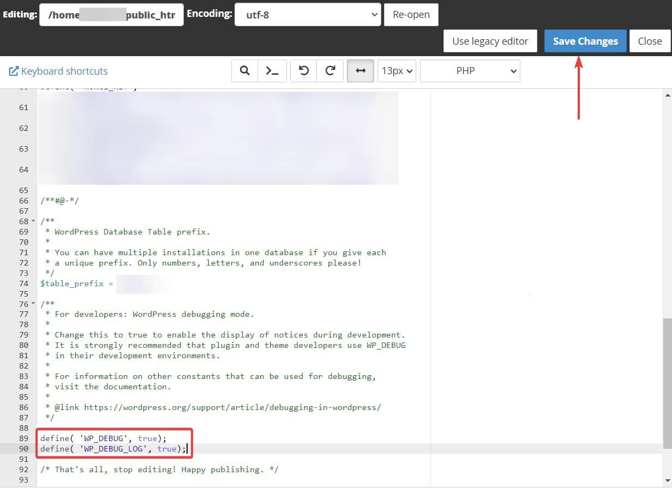The image size is (672, 500).
Task: Place cursor on the WP_DEBUG_LOG line
Action: pos(115,449)
